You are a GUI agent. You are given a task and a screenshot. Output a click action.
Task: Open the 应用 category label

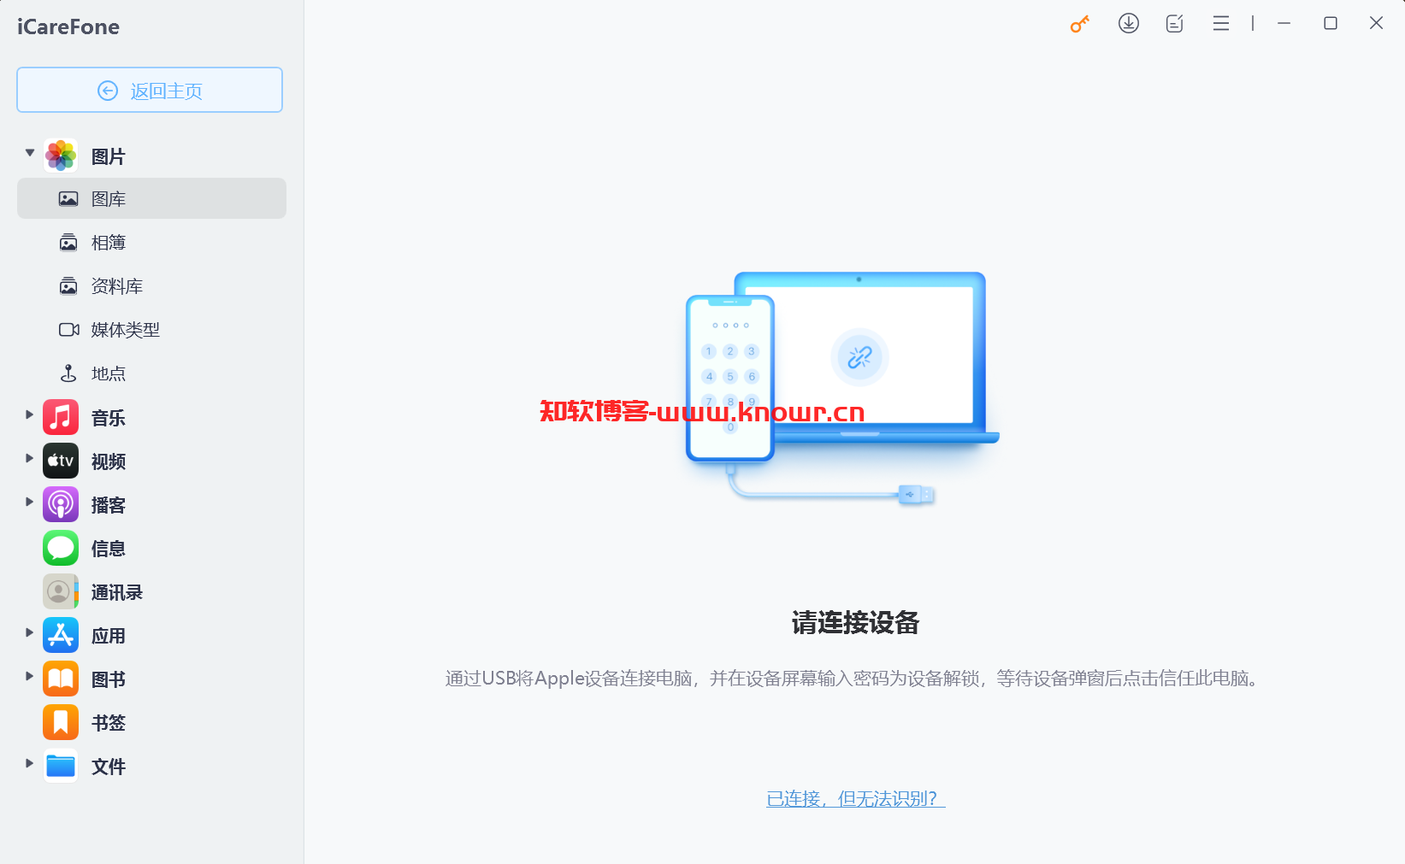point(109,636)
